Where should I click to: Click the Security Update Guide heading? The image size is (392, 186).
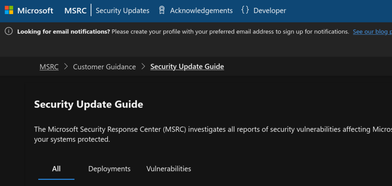pos(88,104)
